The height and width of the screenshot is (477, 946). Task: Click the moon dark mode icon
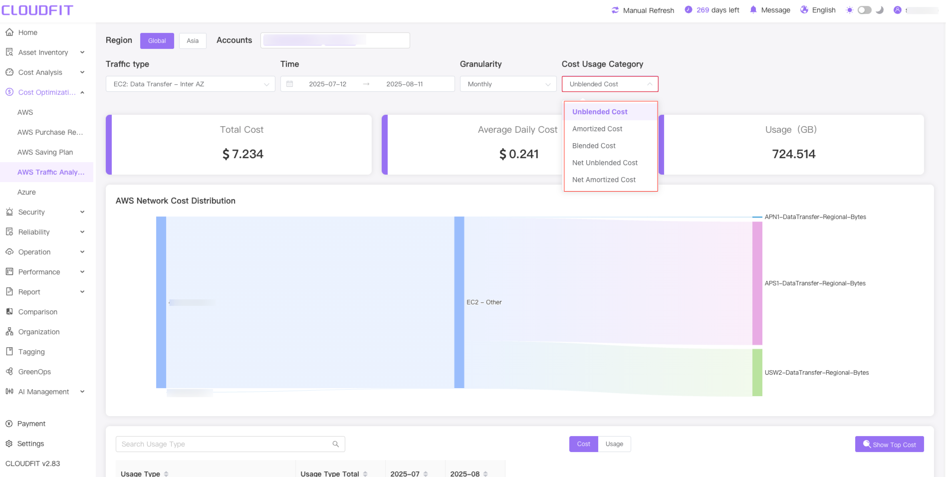[x=880, y=10]
